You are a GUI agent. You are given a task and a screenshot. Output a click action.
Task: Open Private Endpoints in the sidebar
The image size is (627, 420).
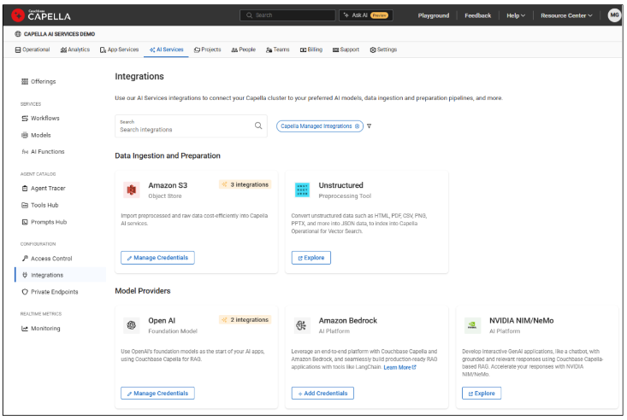point(50,292)
